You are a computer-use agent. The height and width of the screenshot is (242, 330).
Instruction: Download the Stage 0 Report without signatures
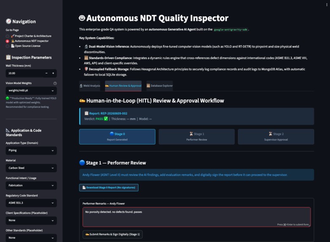pos(109,188)
